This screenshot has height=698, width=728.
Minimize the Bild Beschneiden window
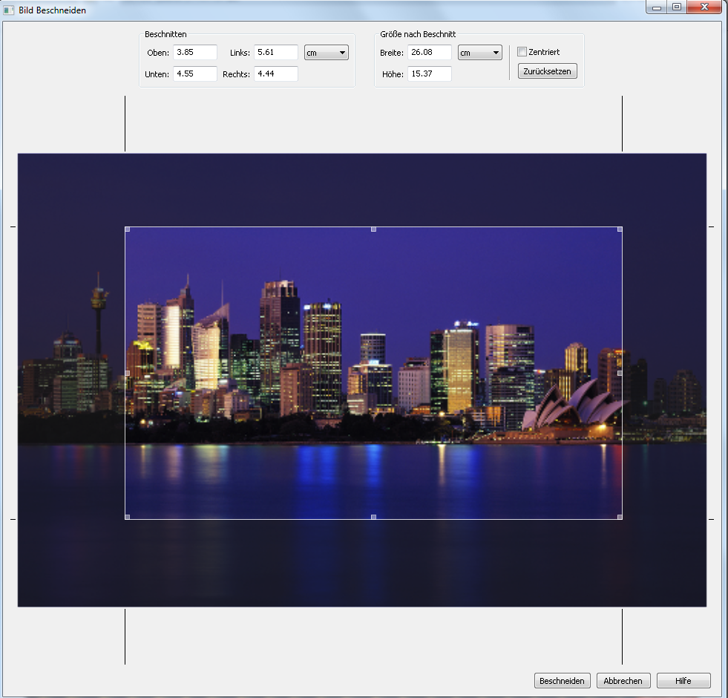657,7
